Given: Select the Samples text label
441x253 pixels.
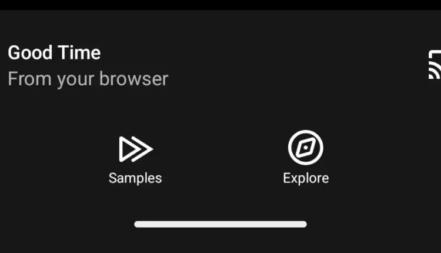Looking at the screenshot, I should coord(135,178).
